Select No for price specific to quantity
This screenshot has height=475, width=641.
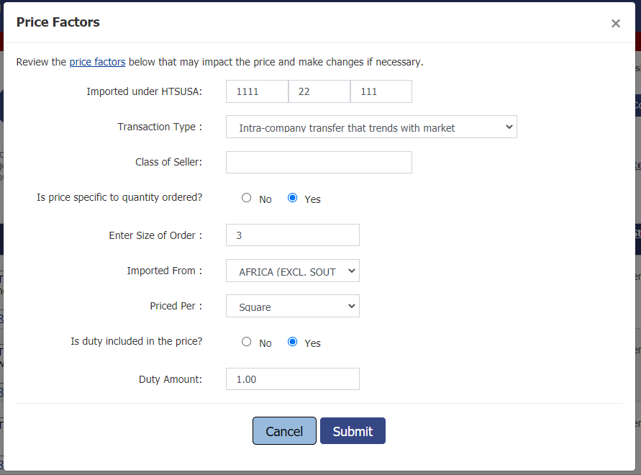(247, 198)
